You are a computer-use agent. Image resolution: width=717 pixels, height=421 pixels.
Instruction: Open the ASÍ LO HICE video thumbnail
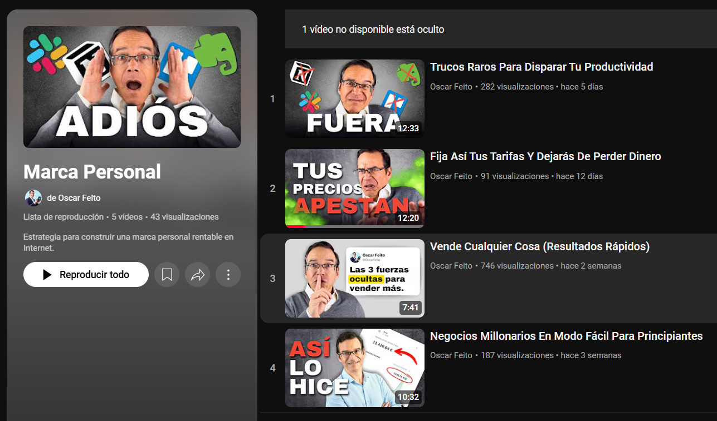coord(355,368)
